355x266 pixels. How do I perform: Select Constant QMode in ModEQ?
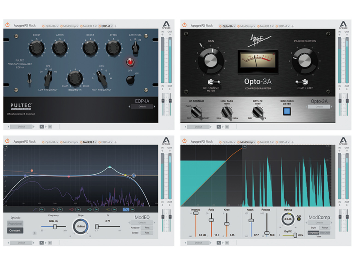(15, 231)
